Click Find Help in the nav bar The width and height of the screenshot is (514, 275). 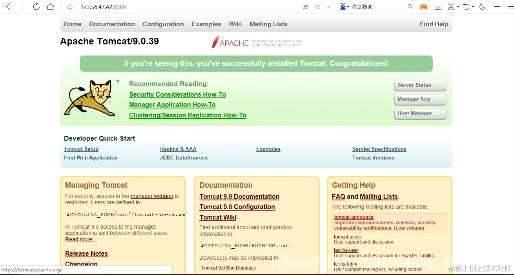click(x=434, y=24)
